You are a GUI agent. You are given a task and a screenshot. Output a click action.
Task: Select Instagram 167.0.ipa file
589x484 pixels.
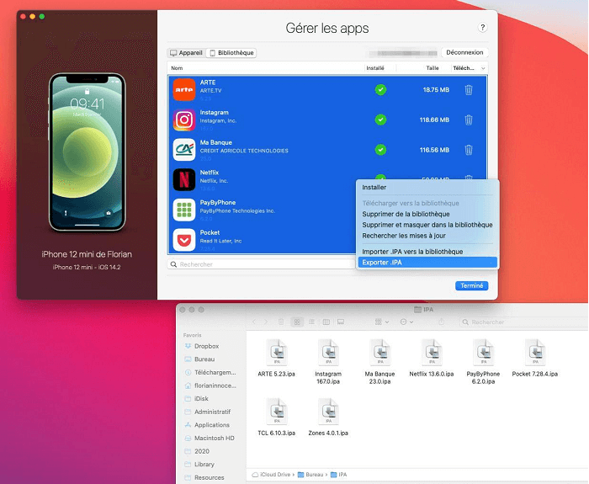[328, 361]
